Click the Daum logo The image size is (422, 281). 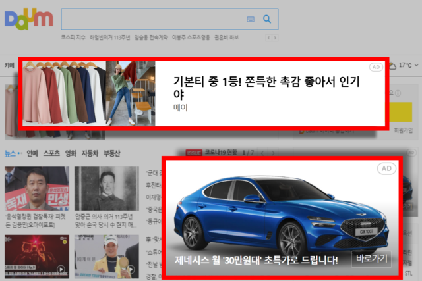[x=29, y=19]
